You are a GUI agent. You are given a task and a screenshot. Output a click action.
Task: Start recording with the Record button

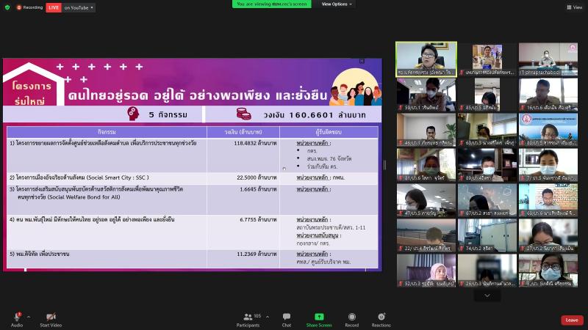coord(352,320)
